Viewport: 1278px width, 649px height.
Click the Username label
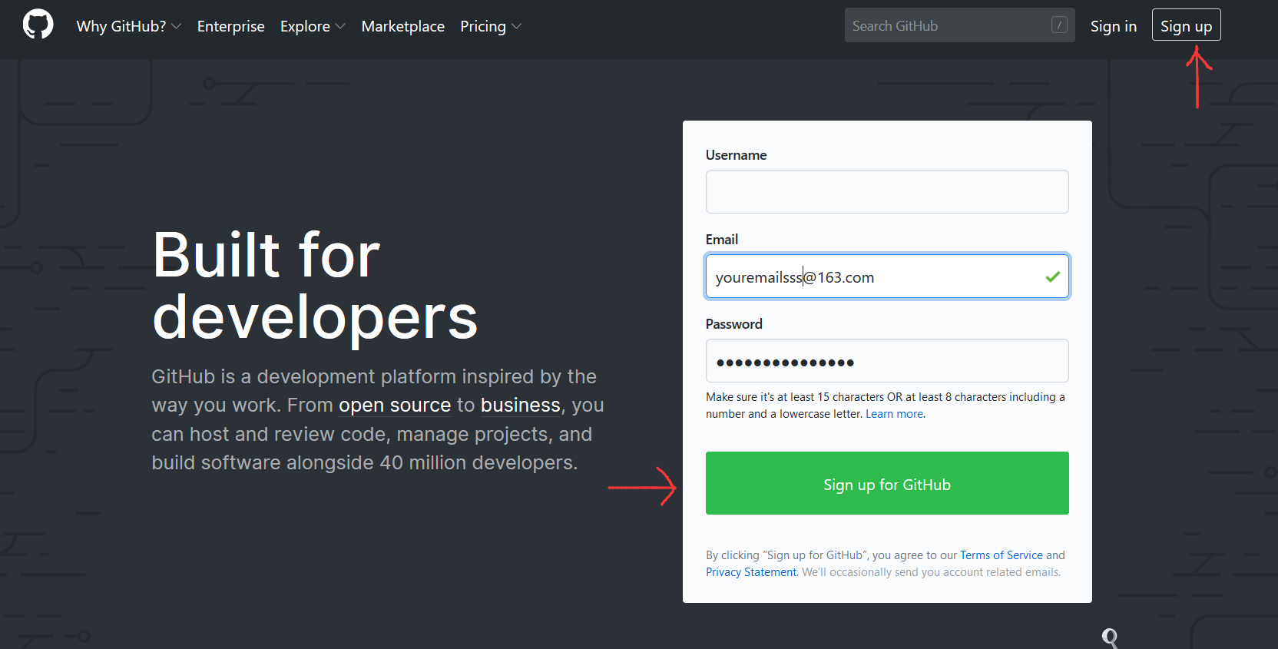click(736, 155)
